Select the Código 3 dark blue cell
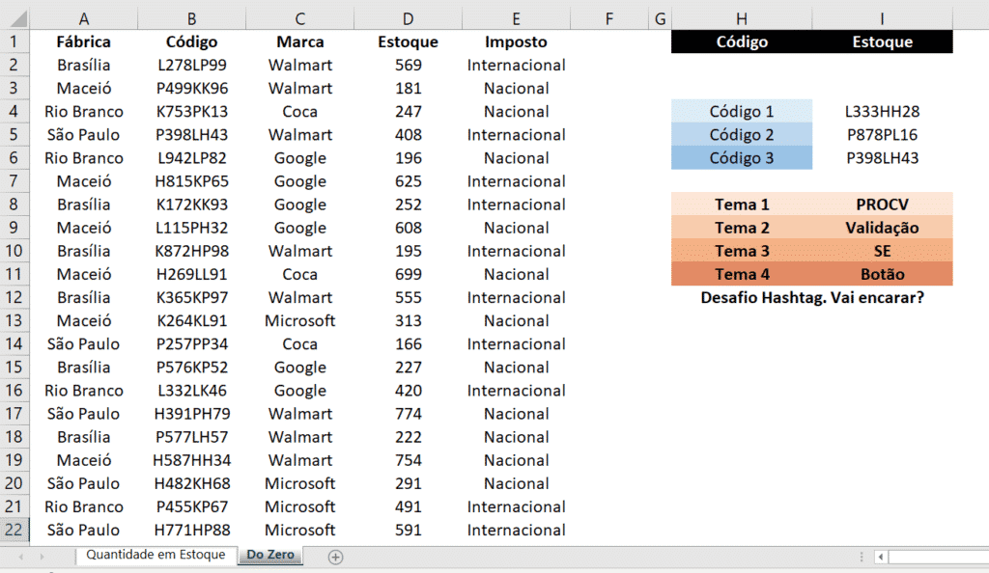 point(742,157)
